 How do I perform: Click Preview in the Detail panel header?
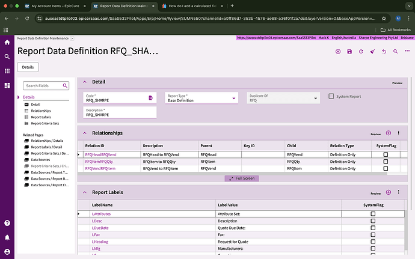point(397,83)
